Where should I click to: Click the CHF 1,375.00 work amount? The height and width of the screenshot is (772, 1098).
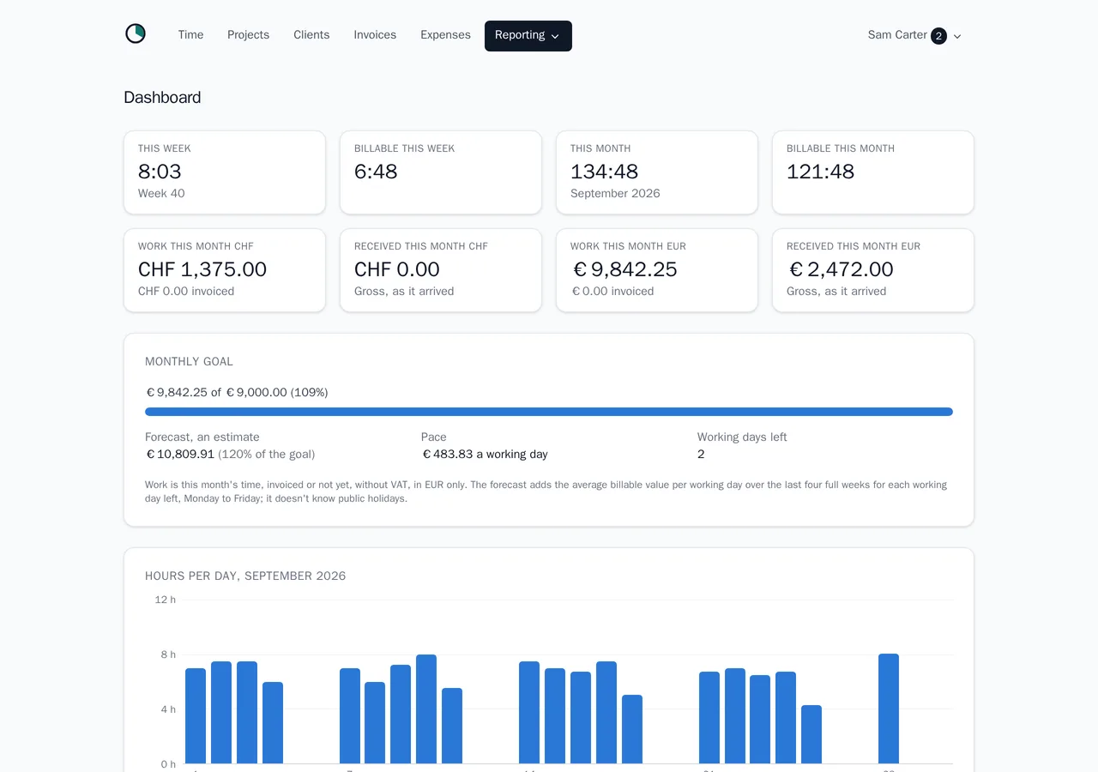(202, 269)
